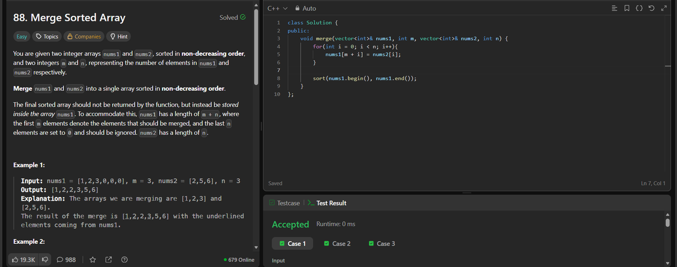The image size is (677, 267).
Task: Click the 679 Online indicator
Action: (239, 260)
